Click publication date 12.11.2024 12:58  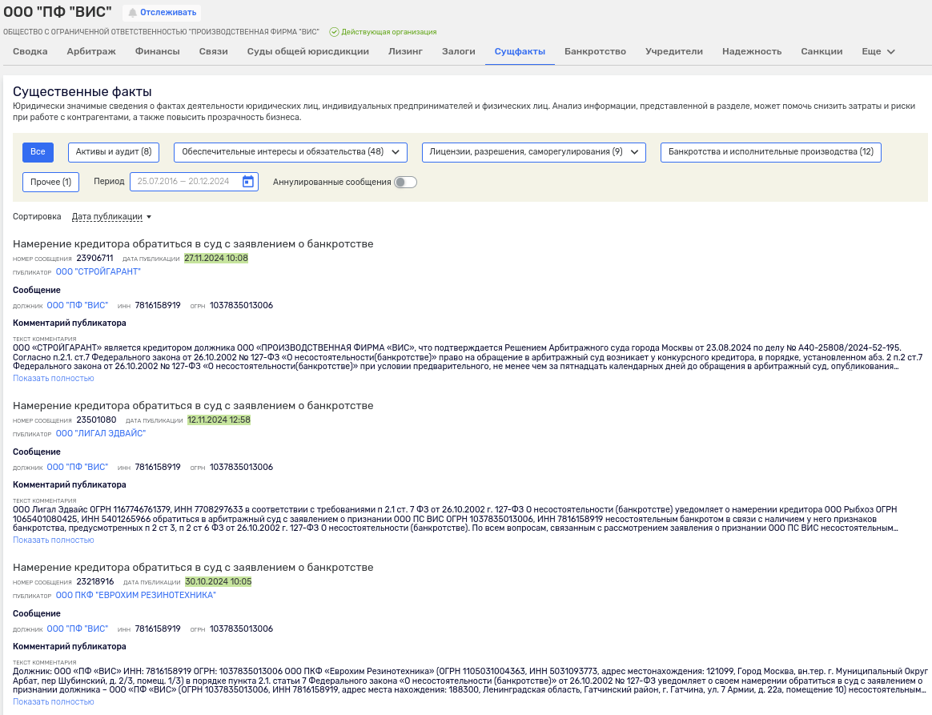coord(219,420)
